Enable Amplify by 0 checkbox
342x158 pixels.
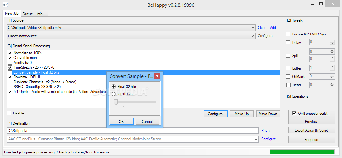pos(10,63)
